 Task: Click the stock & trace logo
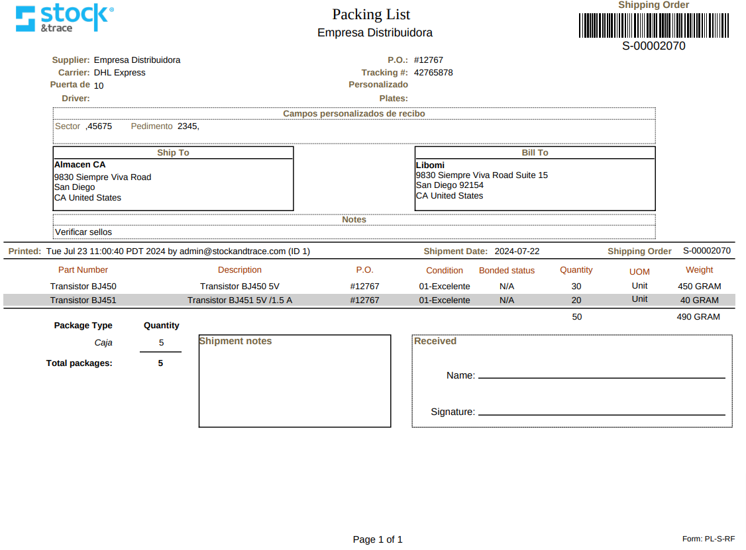65,18
